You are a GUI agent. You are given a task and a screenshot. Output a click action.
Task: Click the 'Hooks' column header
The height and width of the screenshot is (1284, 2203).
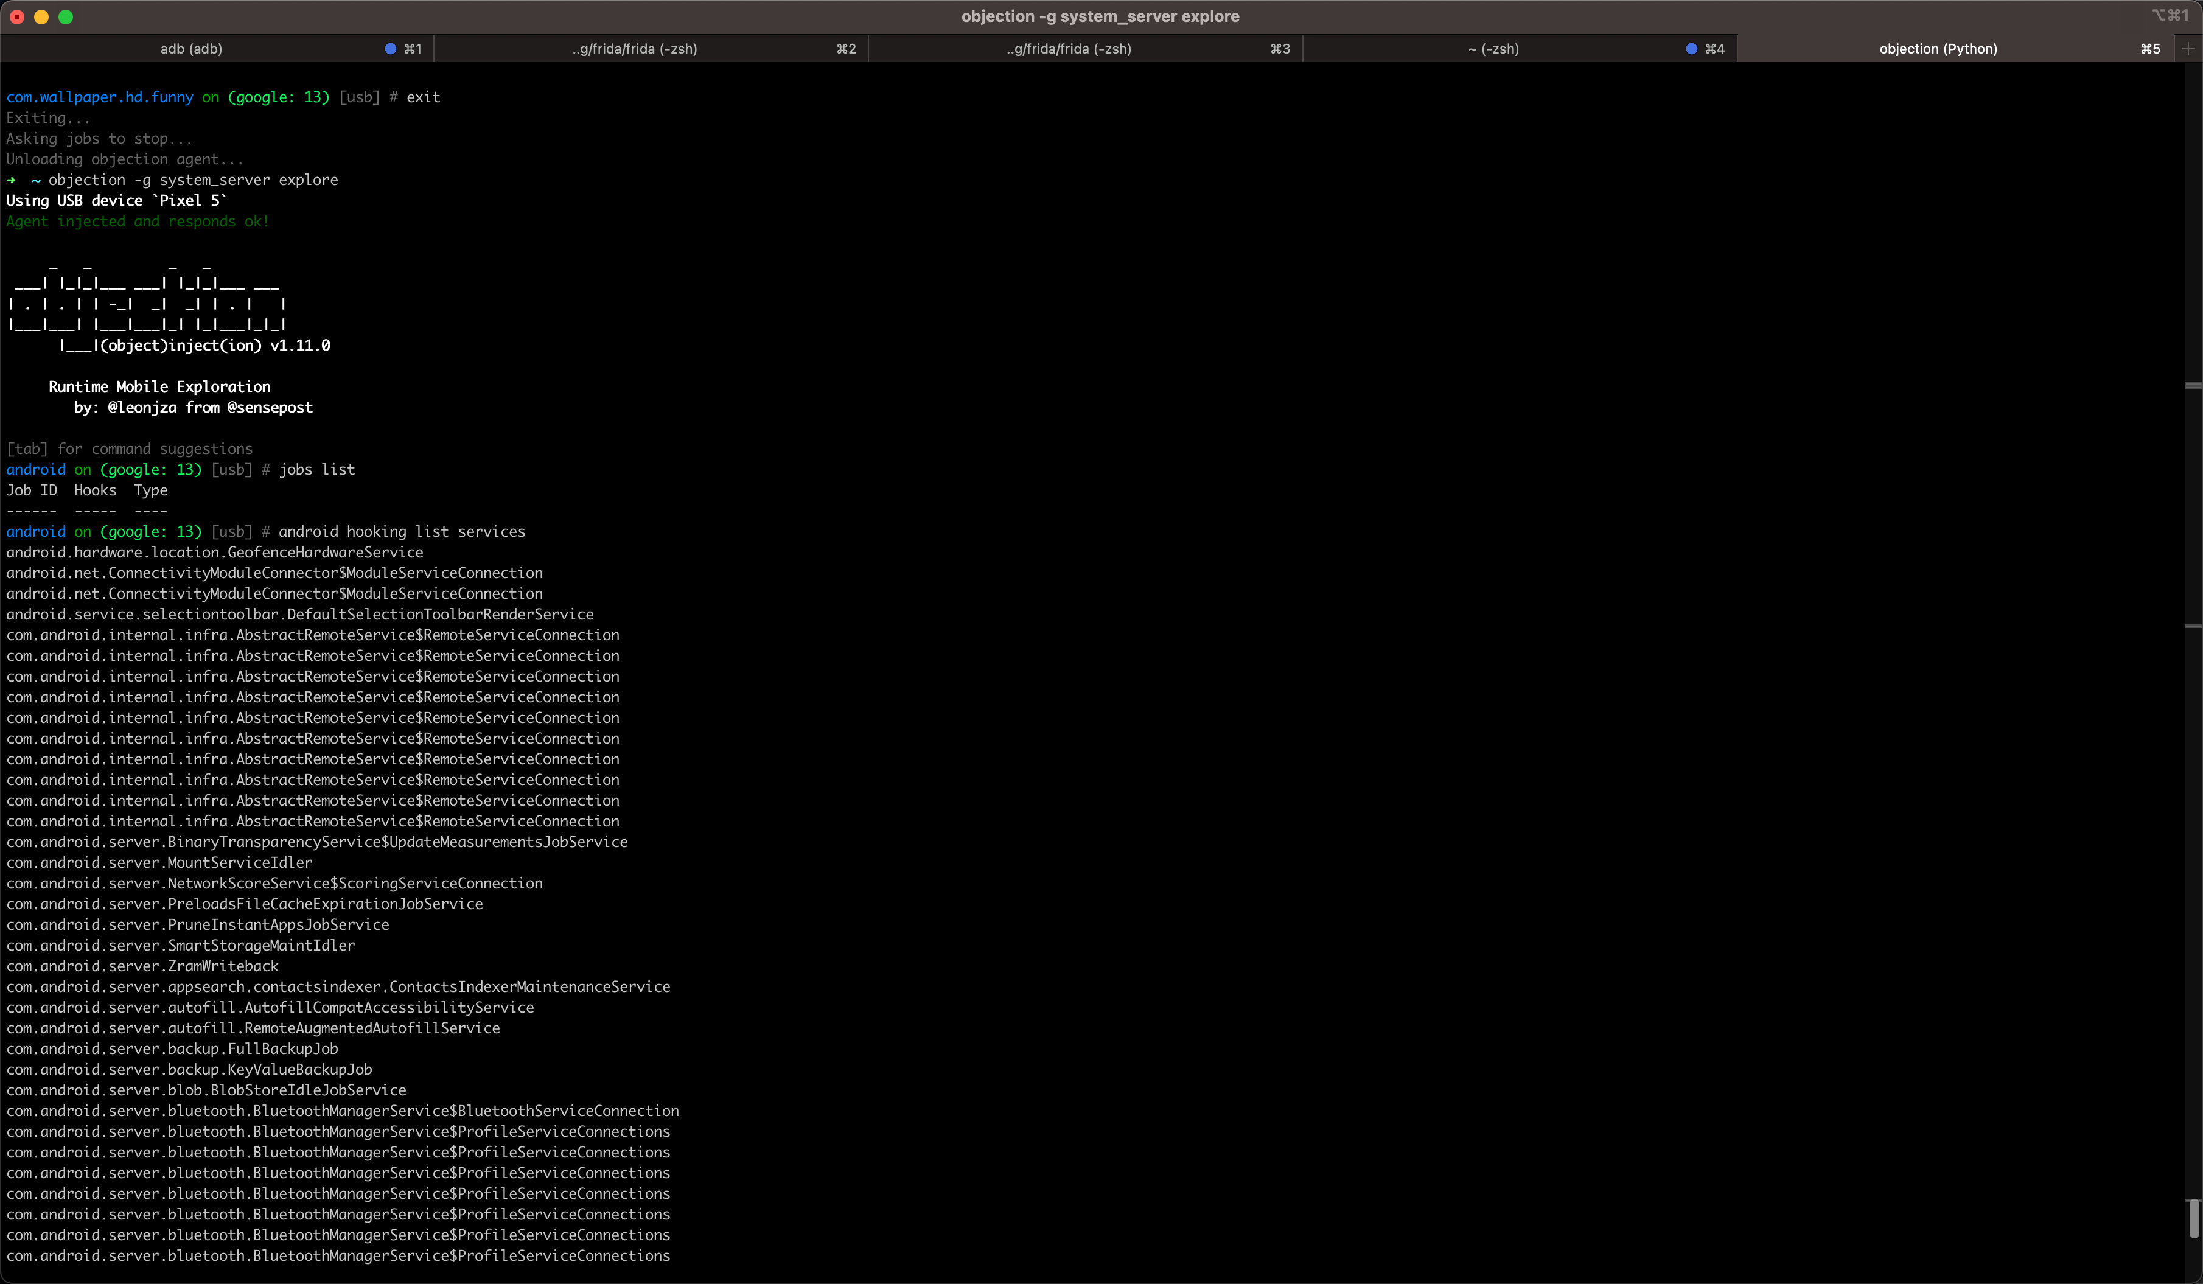pos(96,490)
